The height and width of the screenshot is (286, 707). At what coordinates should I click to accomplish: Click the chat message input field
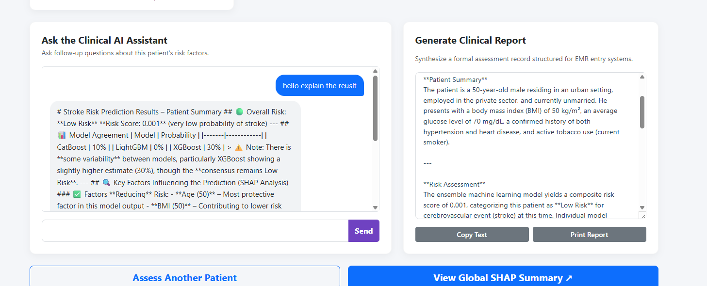pos(195,231)
